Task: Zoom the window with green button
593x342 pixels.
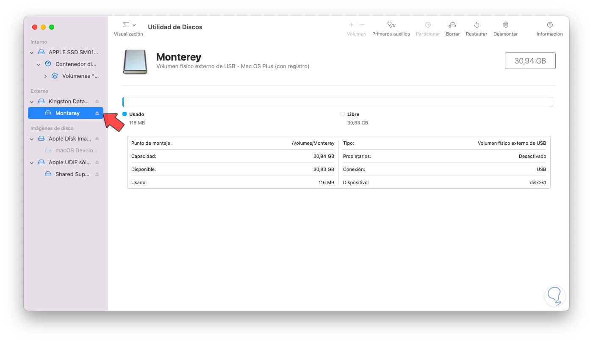Action: [52, 27]
